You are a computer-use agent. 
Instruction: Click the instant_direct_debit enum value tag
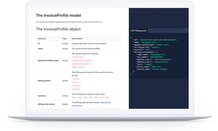point(82,60)
